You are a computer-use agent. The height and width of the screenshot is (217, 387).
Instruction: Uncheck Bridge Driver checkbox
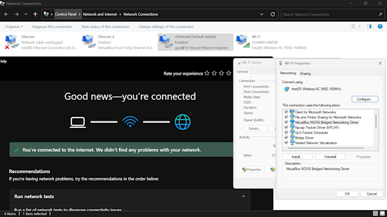click(x=286, y=138)
